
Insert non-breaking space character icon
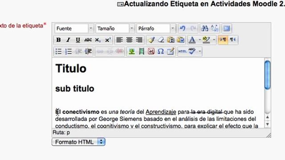coord(151,52)
